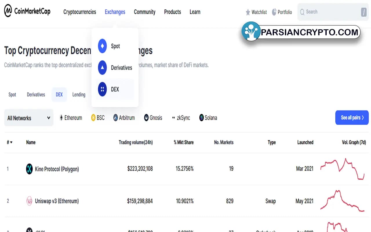Click the DEX icon in Exchanges dropdown
This screenshot has width=371, height=232.
click(102, 89)
